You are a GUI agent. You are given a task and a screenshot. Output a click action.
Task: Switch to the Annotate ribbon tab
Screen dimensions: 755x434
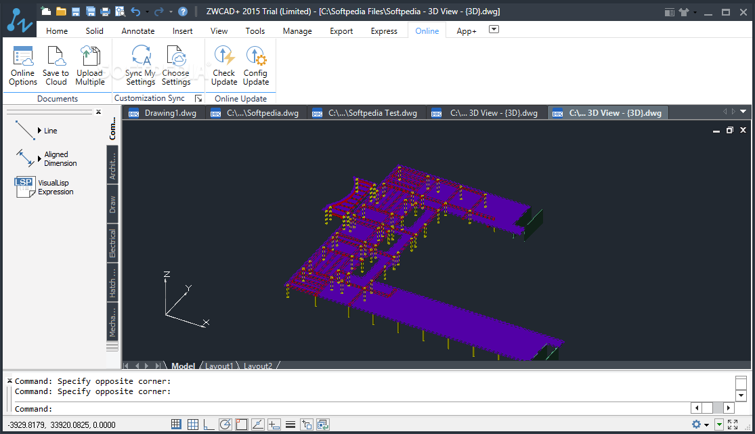138,31
